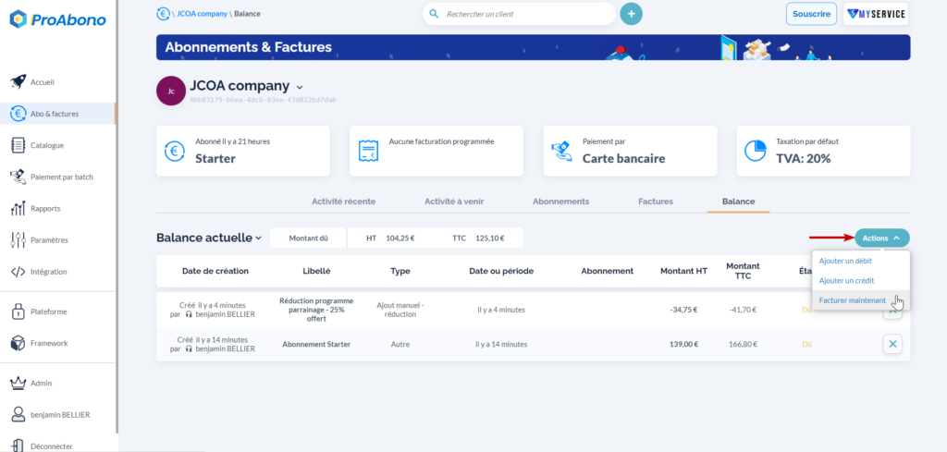Click the Déconnecter link
The image size is (947, 452).
(52, 446)
